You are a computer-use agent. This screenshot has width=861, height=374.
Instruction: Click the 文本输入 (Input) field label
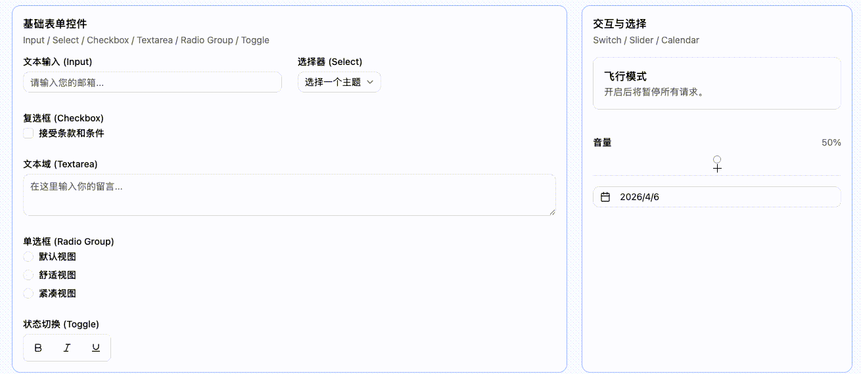coord(57,62)
